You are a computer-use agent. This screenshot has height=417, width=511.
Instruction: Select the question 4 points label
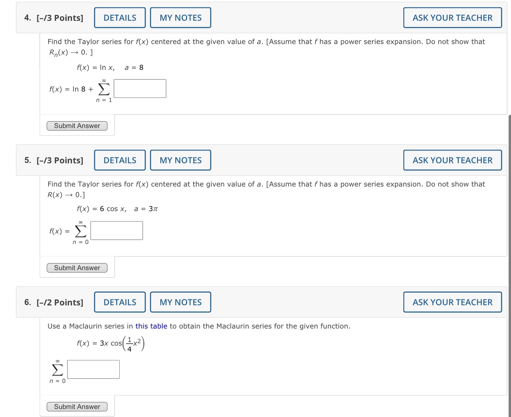click(59, 18)
